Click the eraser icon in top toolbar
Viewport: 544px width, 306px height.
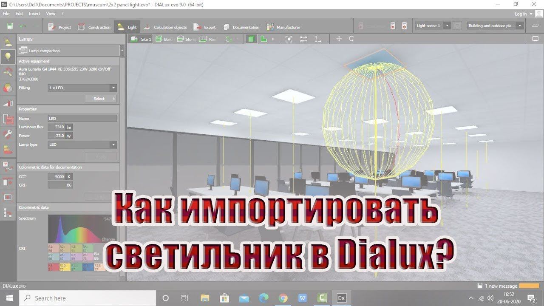pos(535,26)
